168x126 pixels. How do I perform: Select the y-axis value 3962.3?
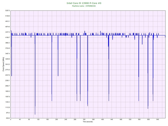coord(8,43)
